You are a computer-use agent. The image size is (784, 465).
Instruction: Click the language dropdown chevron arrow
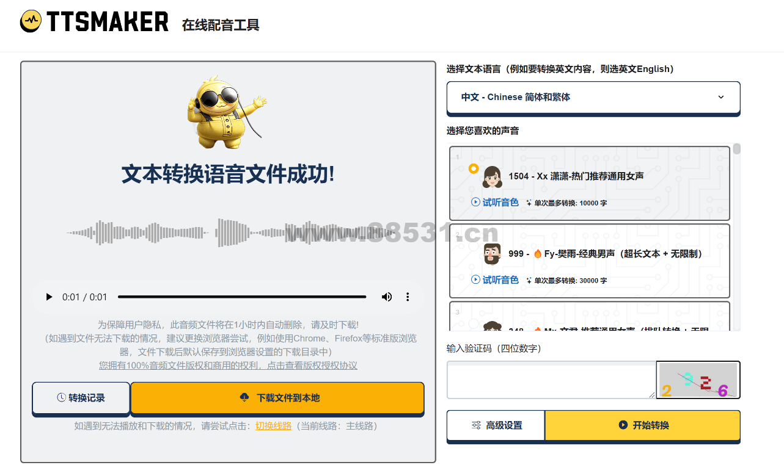720,97
